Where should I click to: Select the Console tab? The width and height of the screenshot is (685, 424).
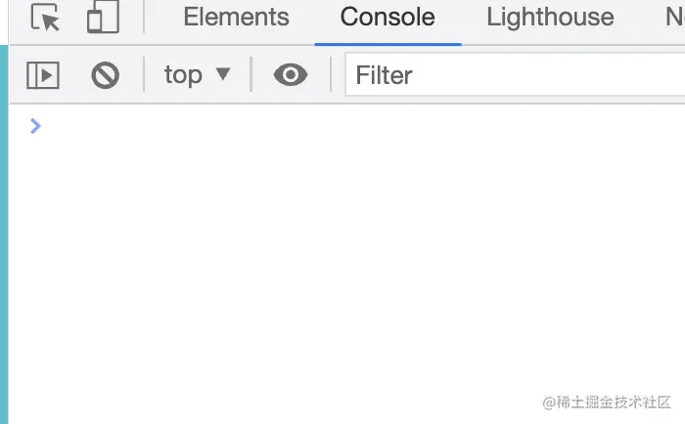point(388,17)
